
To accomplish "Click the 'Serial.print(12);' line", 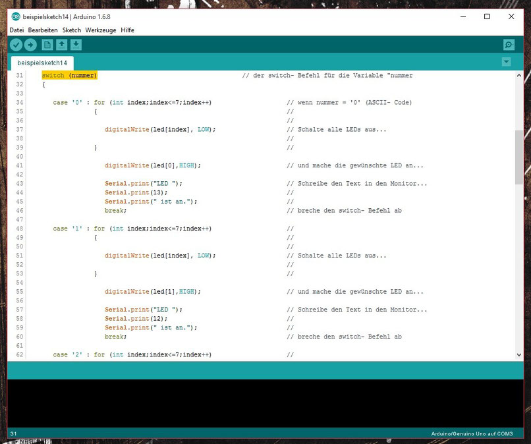I will [x=136, y=319].
